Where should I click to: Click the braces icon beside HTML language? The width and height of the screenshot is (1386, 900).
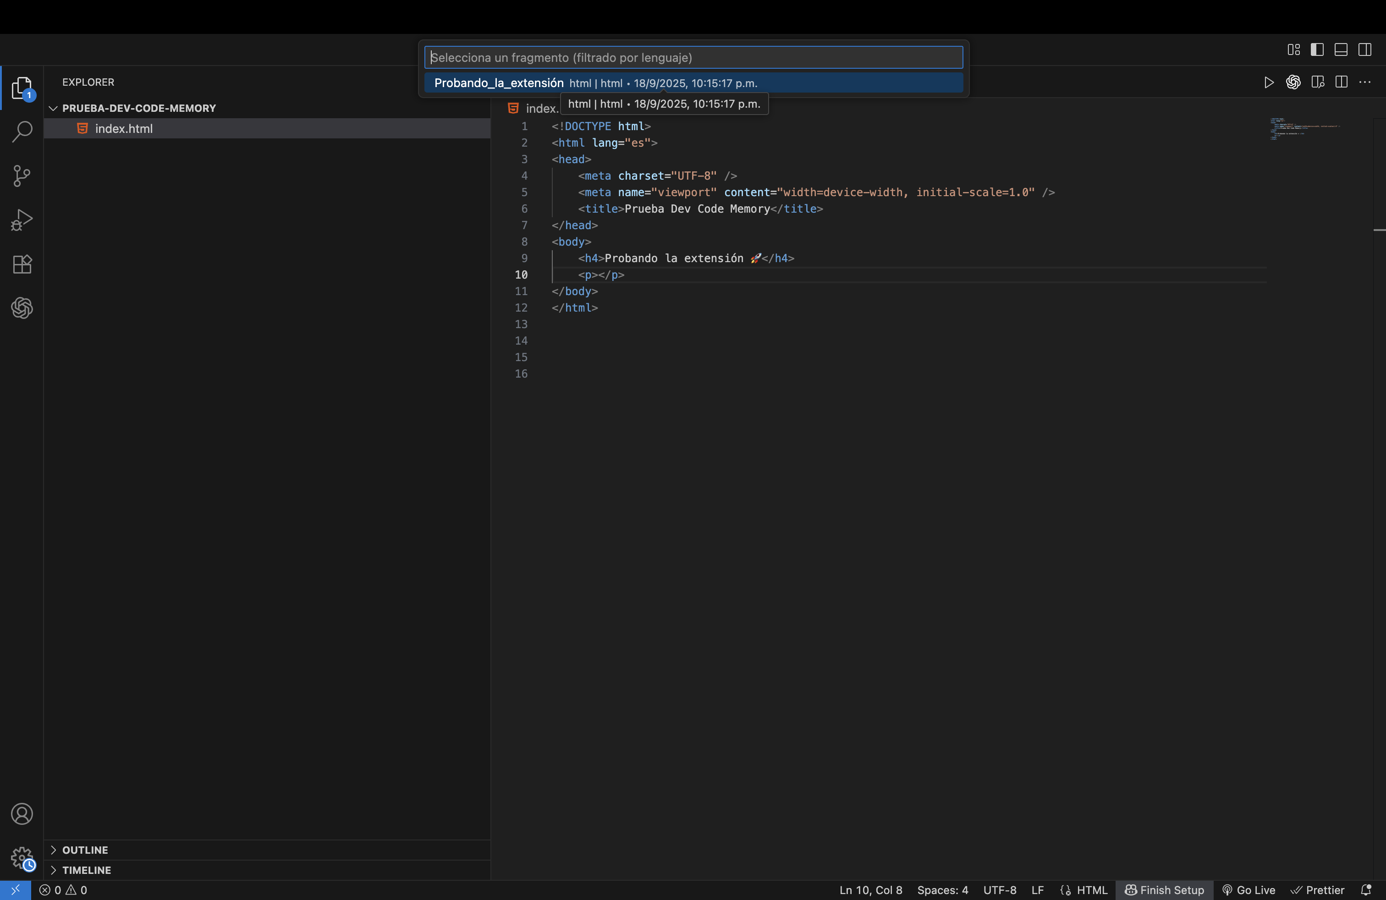[1066, 890]
